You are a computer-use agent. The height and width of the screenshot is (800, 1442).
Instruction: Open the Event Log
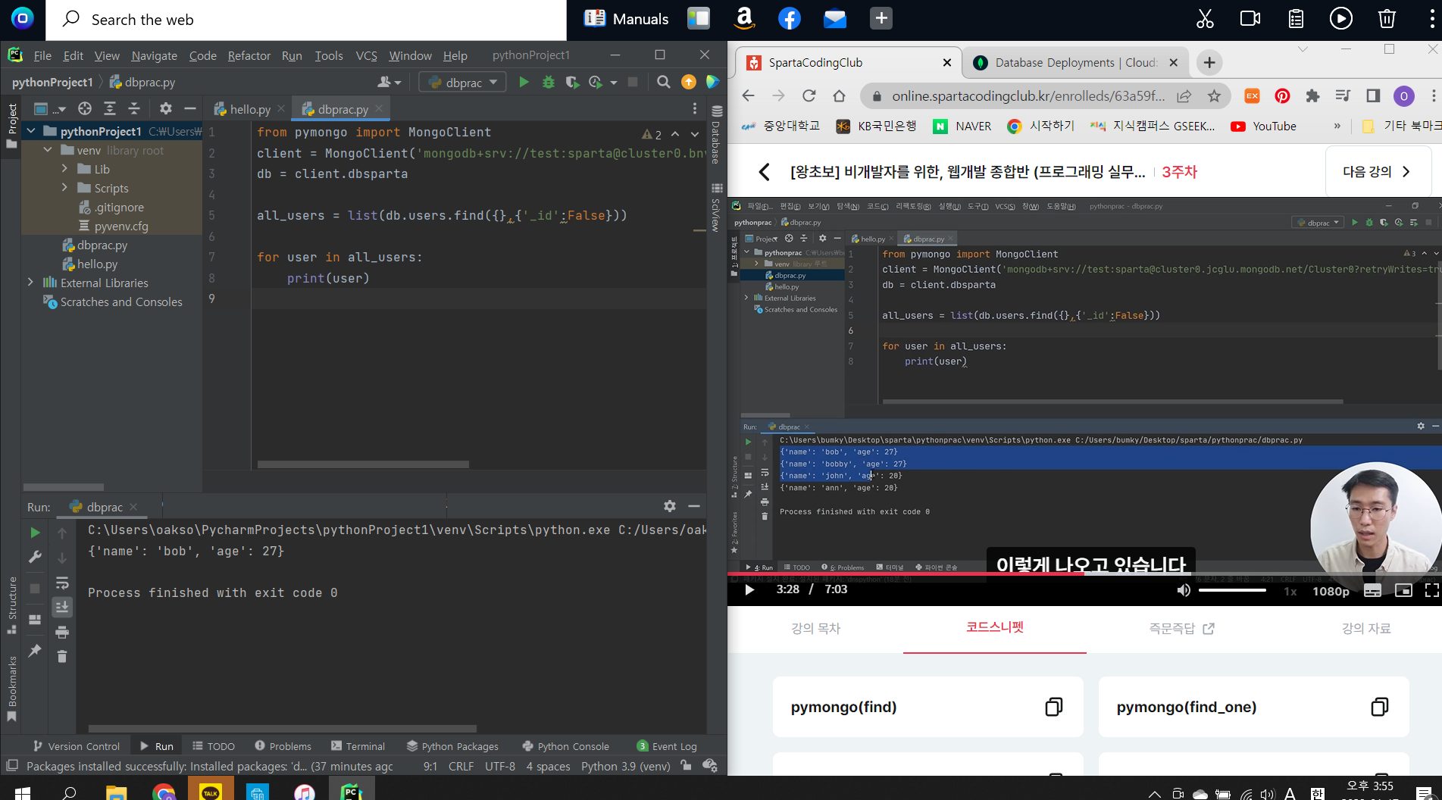click(x=667, y=746)
